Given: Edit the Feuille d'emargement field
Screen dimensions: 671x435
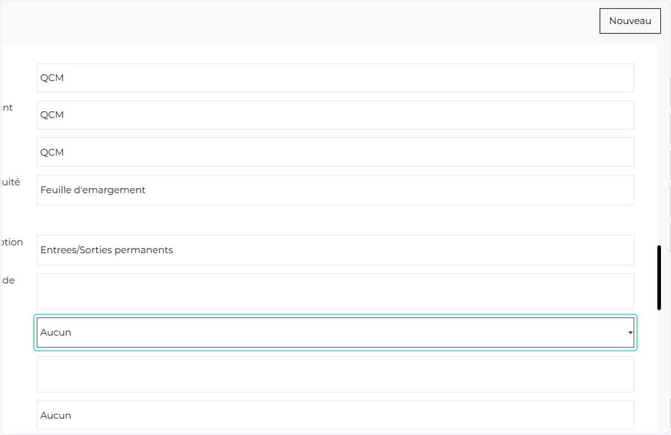Looking at the screenshot, I should (x=335, y=190).
